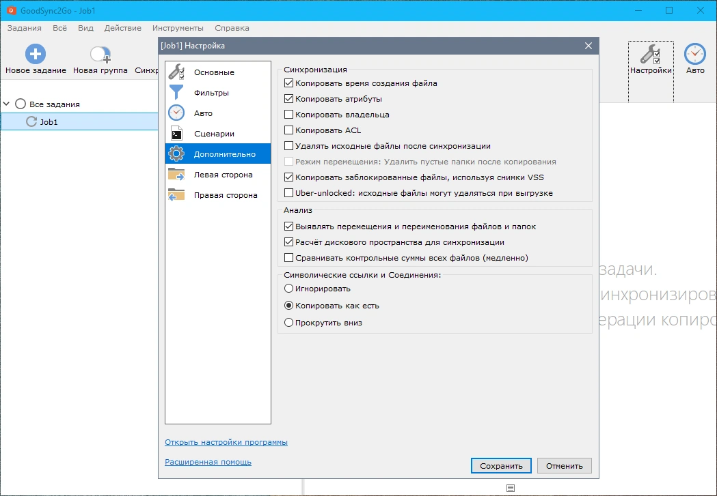Image resolution: width=717 pixels, height=496 pixels.
Task: Click the Основные wrench icon in sidebar
Action: pos(176,72)
